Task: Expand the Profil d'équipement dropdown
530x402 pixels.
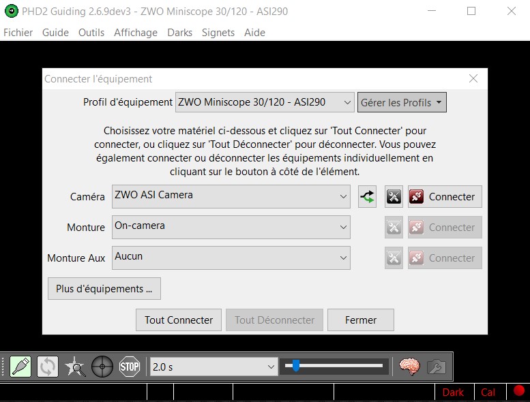Action: point(265,102)
